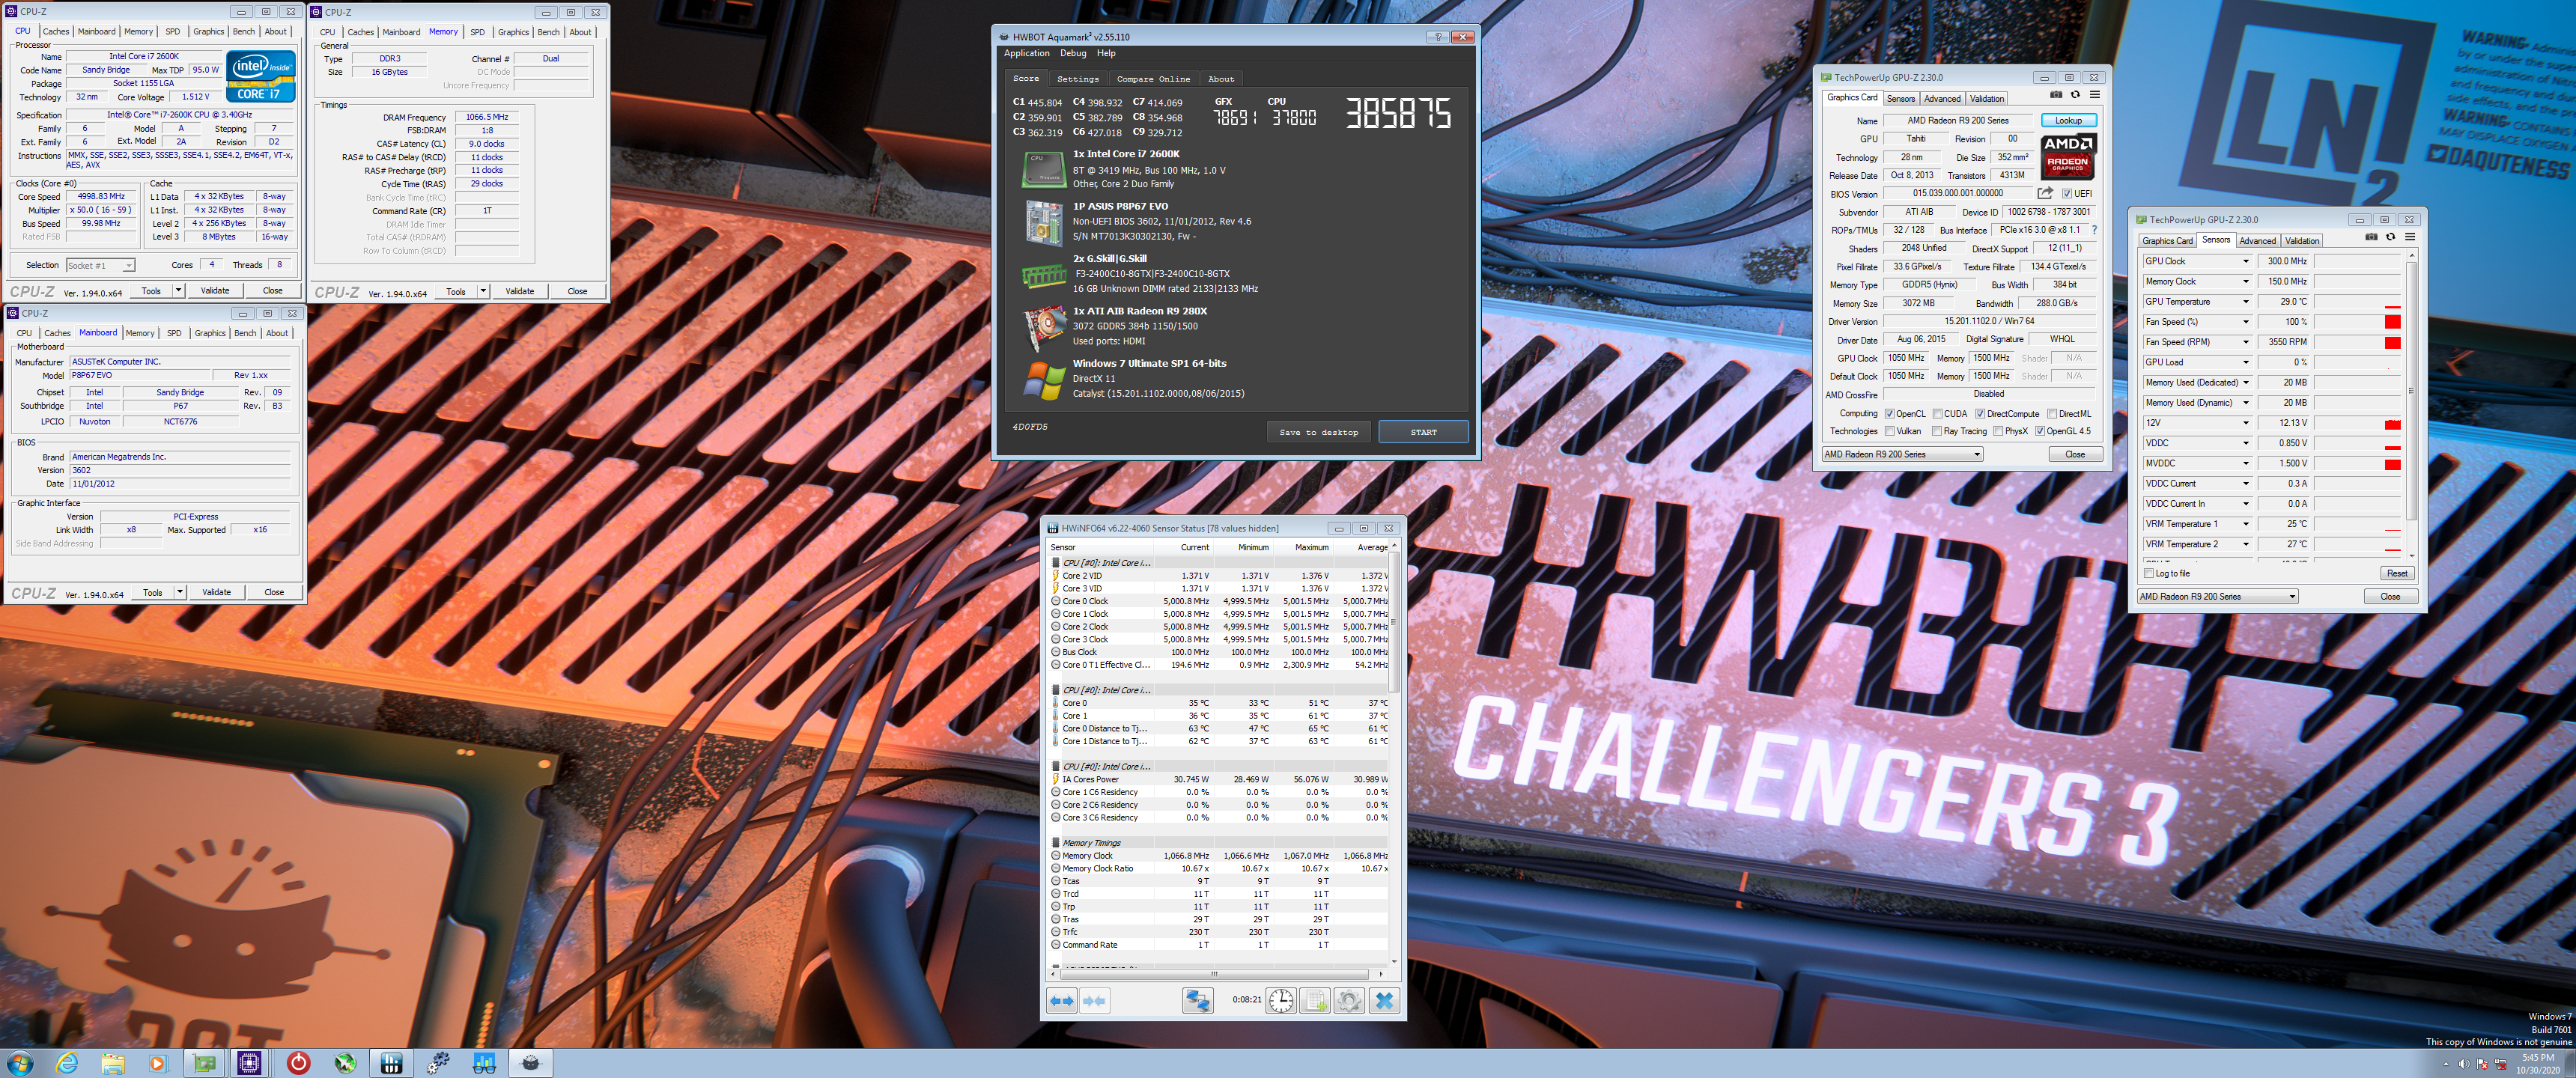Click the HWiNFO collapse-columns inward-arrows button
Screen dimensions: 2576x1078
tap(1095, 1000)
